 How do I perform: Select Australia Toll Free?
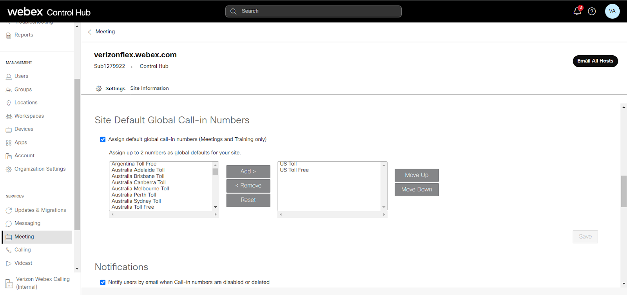(x=133, y=207)
